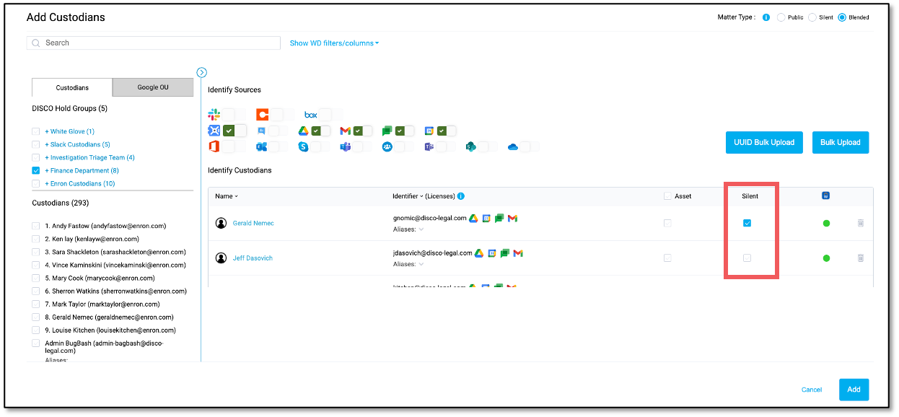Image resolution: width=899 pixels, height=417 pixels.
Task: Check Andy Fastow in custodians list
Action: 36,226
